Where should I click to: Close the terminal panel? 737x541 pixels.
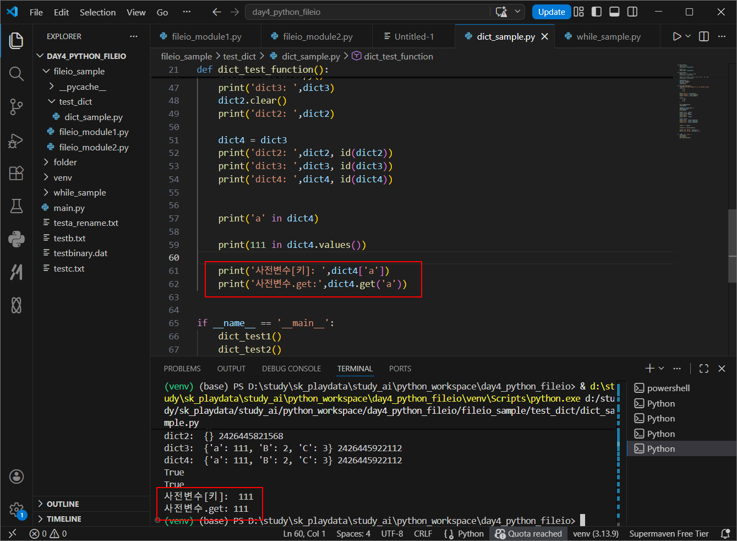click(722, 368)
